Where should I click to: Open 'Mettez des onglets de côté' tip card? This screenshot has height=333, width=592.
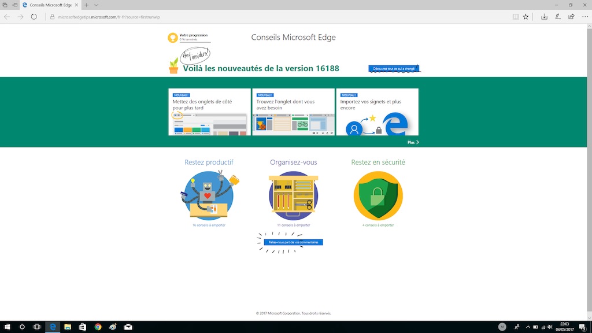(x=209, y=112)
